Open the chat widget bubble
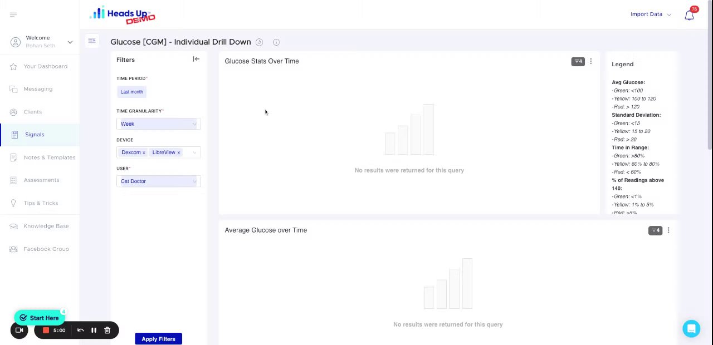Screen dimensions: 713x345 691,328
